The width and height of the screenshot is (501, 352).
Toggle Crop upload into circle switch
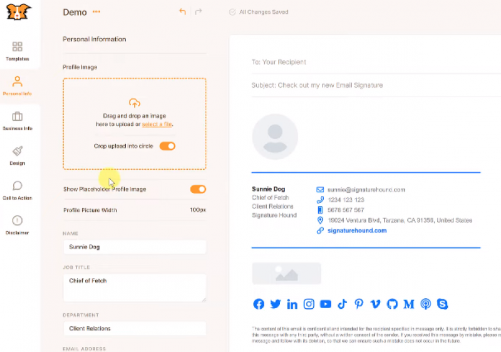coord(167,146)
